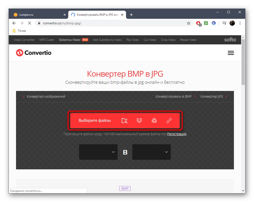The width and height of the screenshot is (254, 202).
Task: Open the blue globe extension icon
Action: coord(213,23)
